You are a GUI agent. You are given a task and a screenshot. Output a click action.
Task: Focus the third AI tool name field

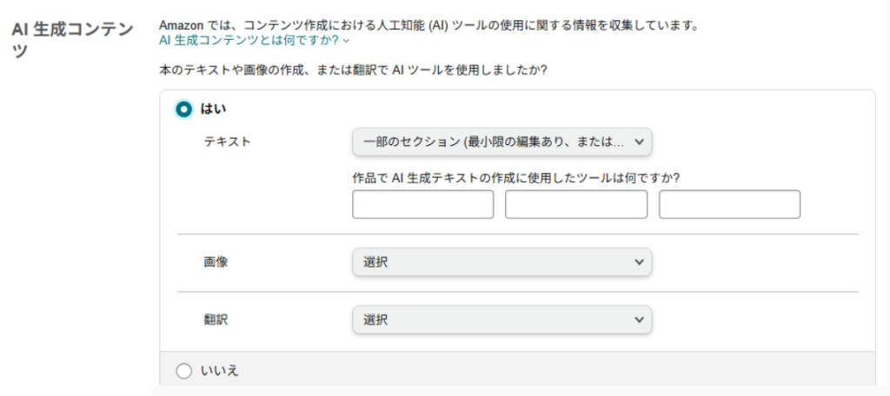coord(729,204)
